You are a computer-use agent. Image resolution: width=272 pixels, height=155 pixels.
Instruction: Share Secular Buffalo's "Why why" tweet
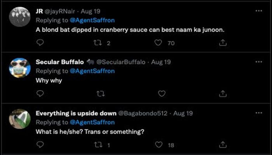223,93
